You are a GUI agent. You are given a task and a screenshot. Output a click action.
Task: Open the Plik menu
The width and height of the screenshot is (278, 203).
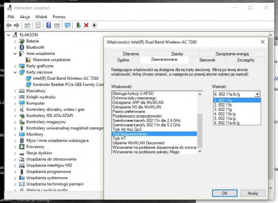pyautogui.click(x=11, y=17)
